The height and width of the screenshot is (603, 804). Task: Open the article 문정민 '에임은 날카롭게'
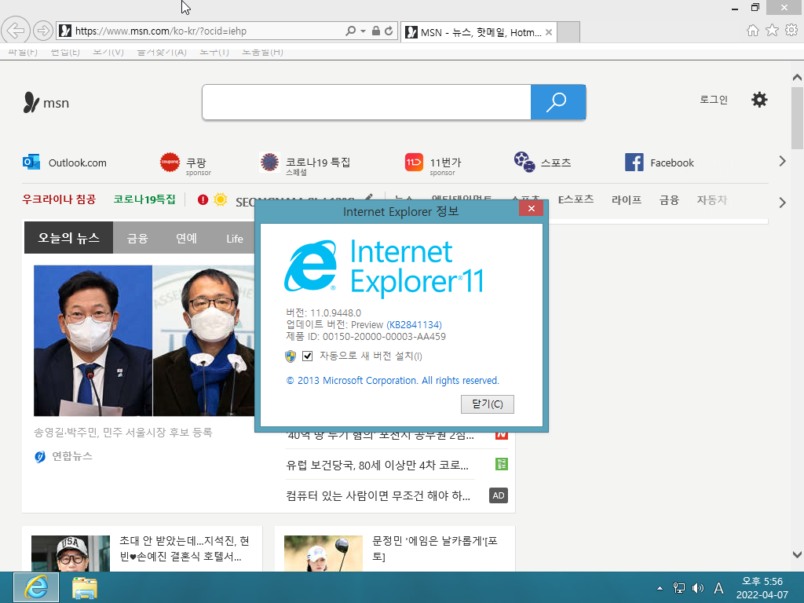pos(435,548)
